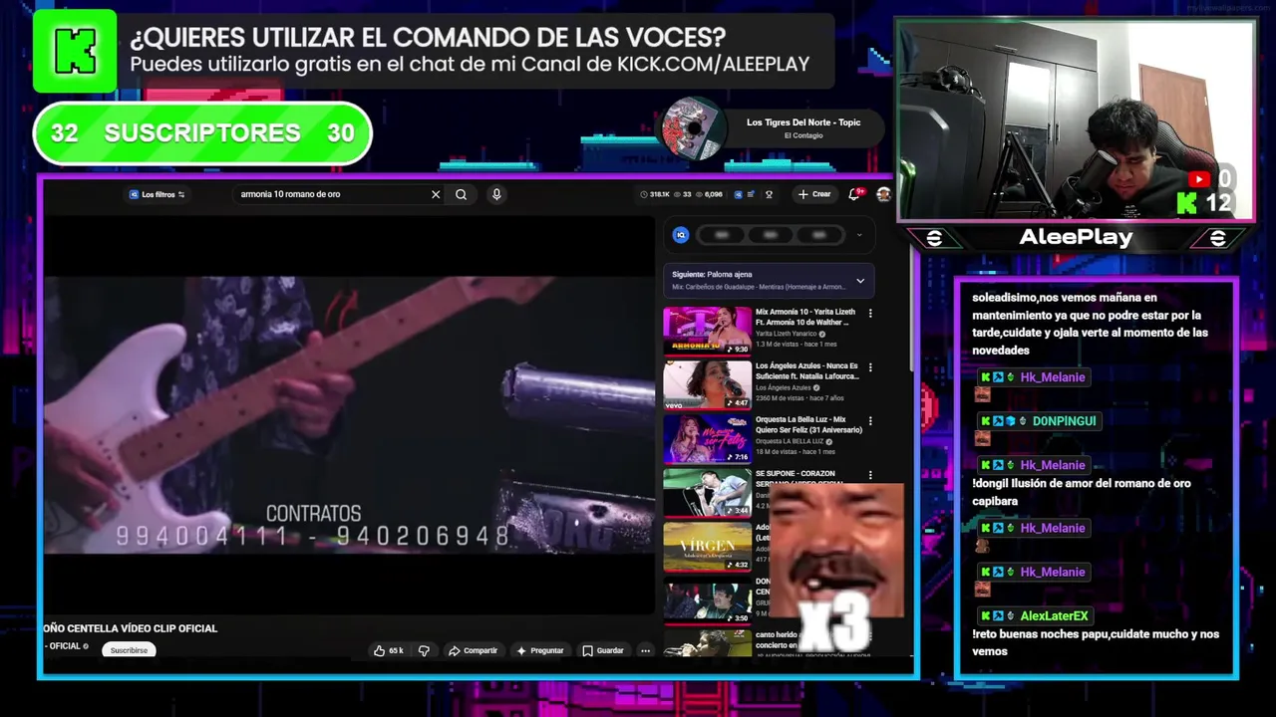Open the 'VIRGEN' video thumbnail
The height and width of the screenshot is (717, 1276).
[x=708, y=546]
